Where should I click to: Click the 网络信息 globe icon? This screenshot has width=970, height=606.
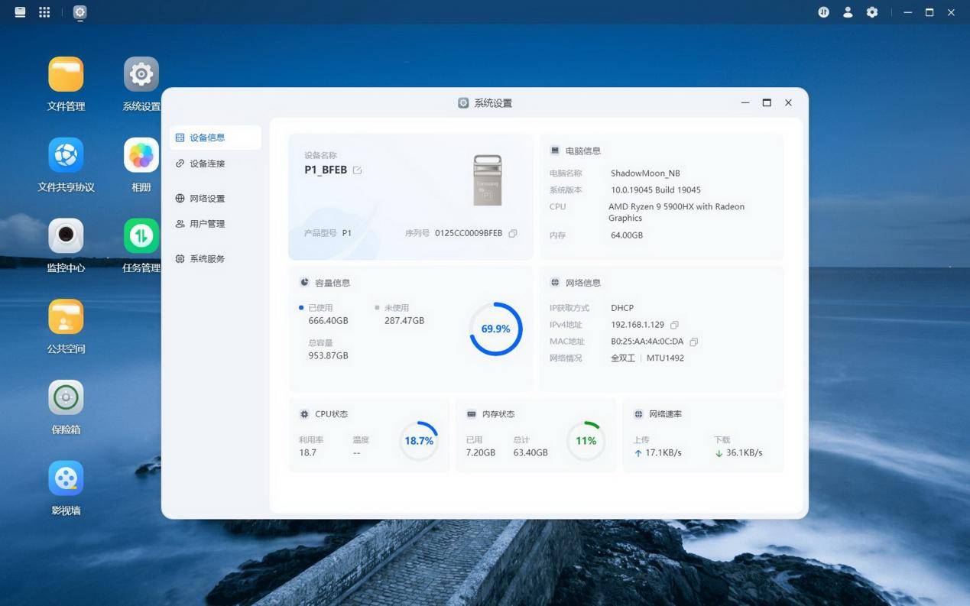click(x=555, y=282)
